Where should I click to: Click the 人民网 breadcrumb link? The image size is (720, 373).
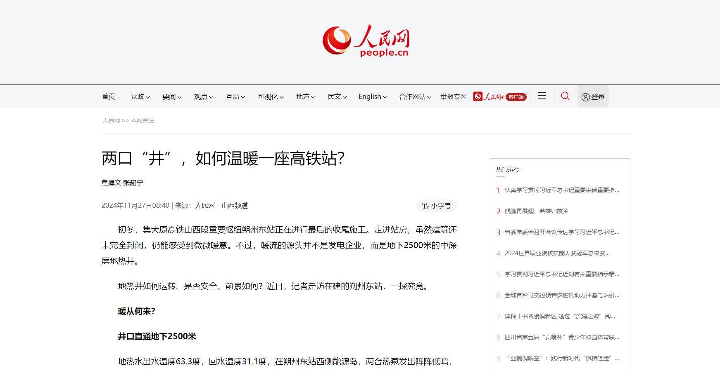click(x=111, y=120)
